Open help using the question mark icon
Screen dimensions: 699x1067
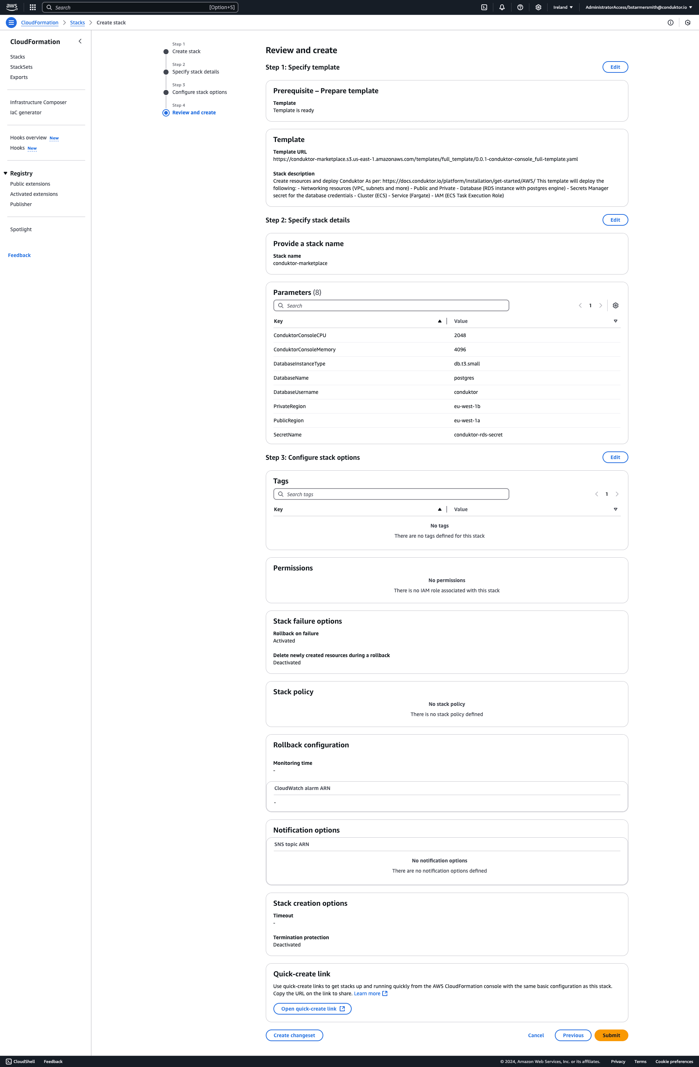click(520, 7)
